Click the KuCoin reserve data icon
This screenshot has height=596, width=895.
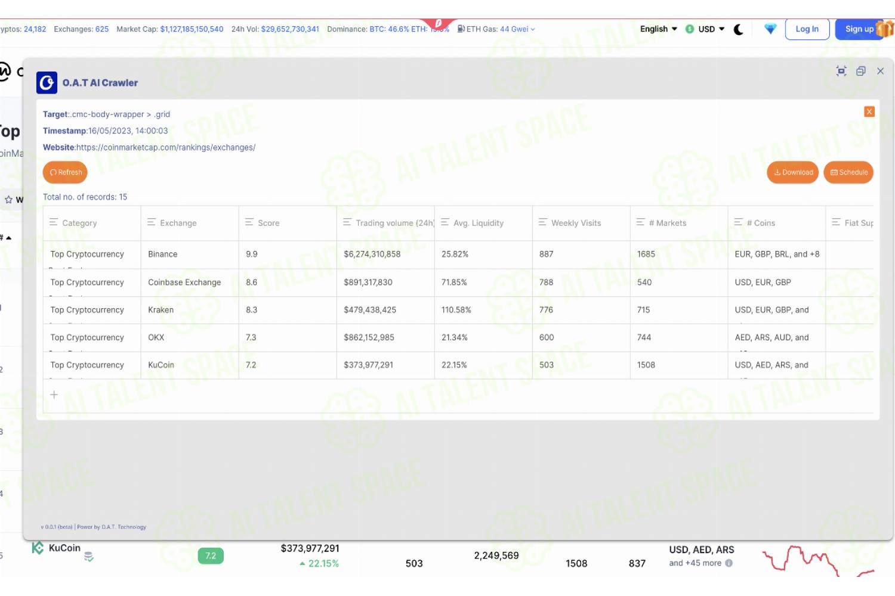[x=89, y=557]
